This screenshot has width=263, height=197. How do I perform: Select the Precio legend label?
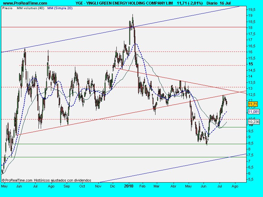[x=7, y=8]
